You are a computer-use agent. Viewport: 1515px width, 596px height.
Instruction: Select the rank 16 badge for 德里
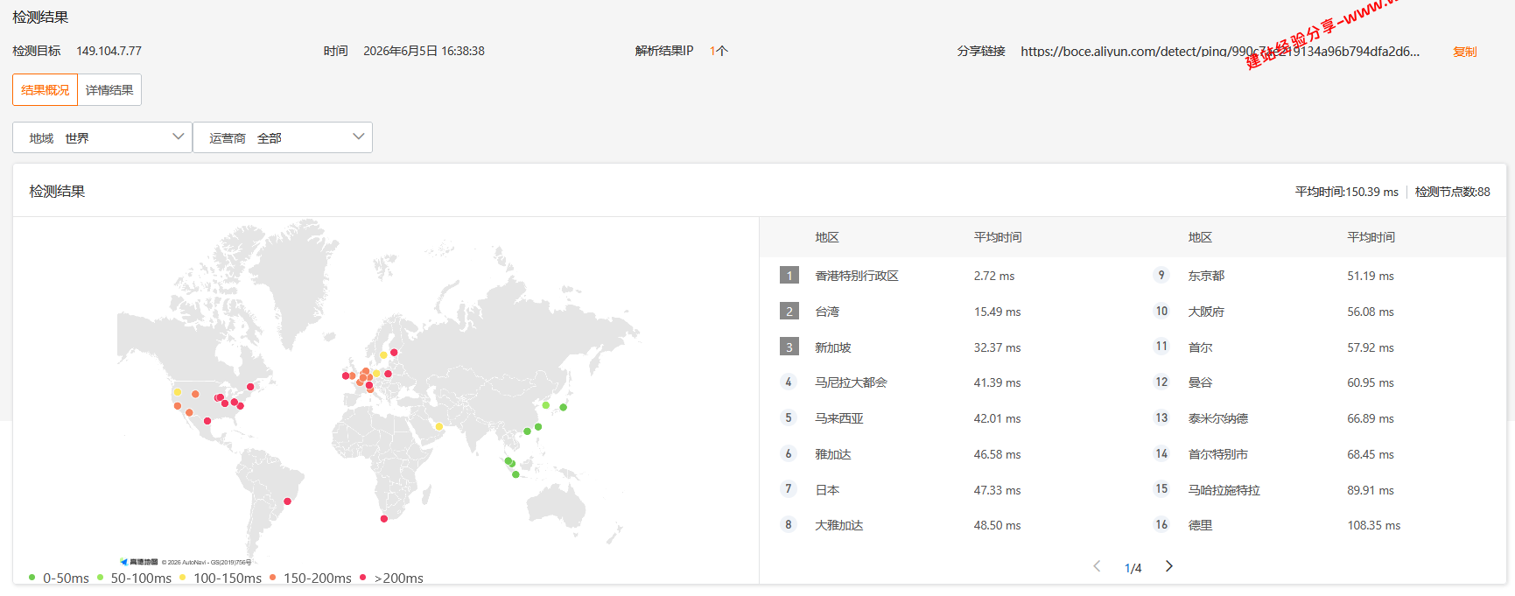[x=1161, y=524]
